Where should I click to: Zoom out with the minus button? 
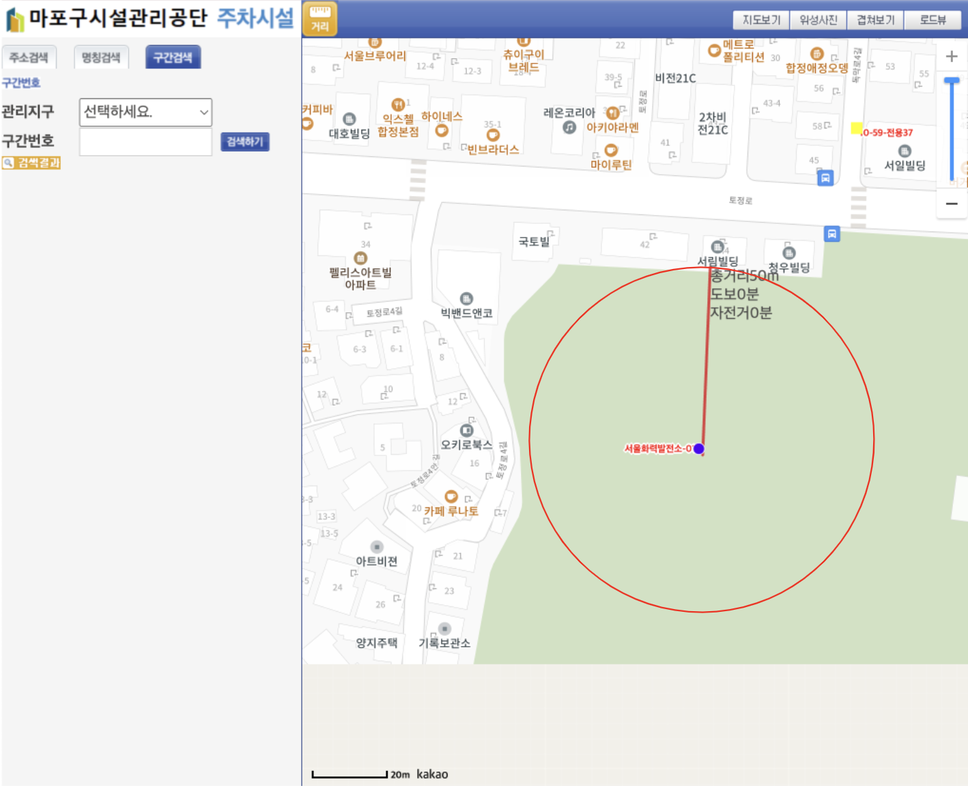pyautogui.click(x=951, y=203)
